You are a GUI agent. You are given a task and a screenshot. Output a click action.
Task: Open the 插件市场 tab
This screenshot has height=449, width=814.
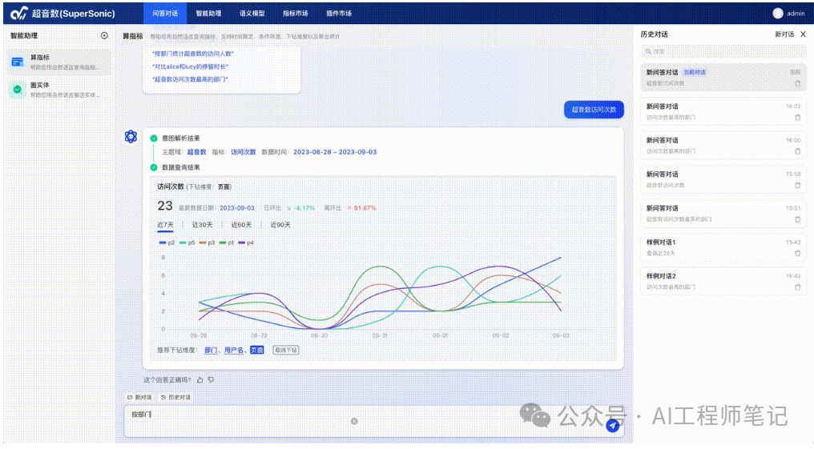tap(339, 14)
